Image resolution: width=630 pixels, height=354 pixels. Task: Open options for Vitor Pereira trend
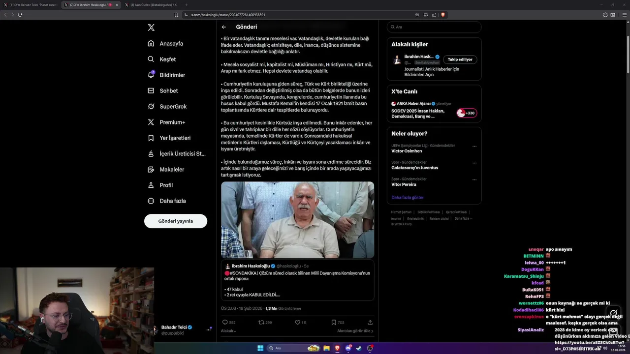tap(474, 179)
